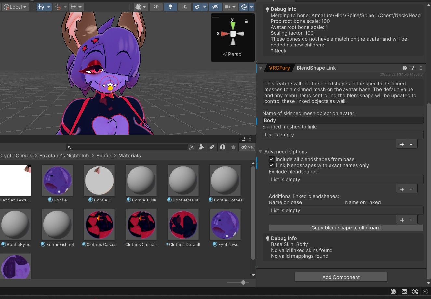
Task: Toggle scene audio mute icon
Action: (185, 7)
